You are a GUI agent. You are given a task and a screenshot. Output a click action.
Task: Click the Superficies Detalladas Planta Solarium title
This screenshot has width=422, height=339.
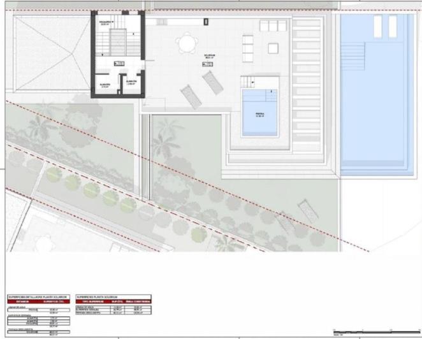[38, 297]
